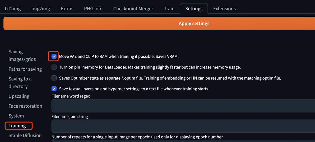Viewport: 315px width, 142px height.
Task: Click the Apply settings button
Action: coord(194,24)
